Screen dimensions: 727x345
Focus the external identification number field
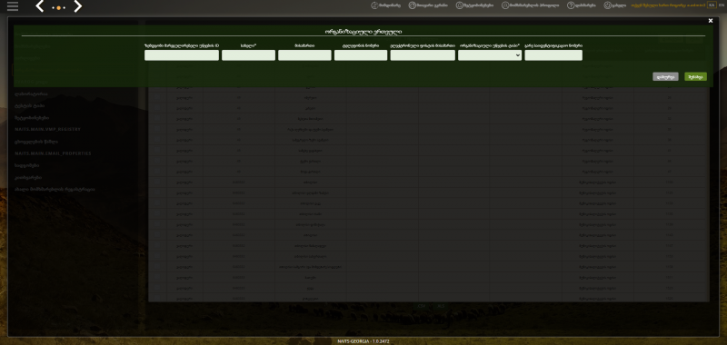553,55
